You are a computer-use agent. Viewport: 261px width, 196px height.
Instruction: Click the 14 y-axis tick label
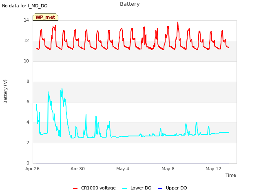click(26, 20)
